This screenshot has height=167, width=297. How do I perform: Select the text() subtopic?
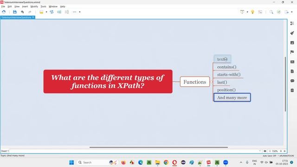click(222, 59)
